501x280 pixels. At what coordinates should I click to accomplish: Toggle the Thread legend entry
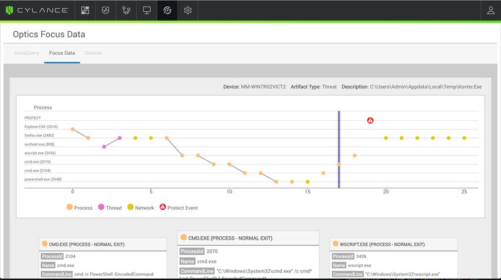[110, 207]
